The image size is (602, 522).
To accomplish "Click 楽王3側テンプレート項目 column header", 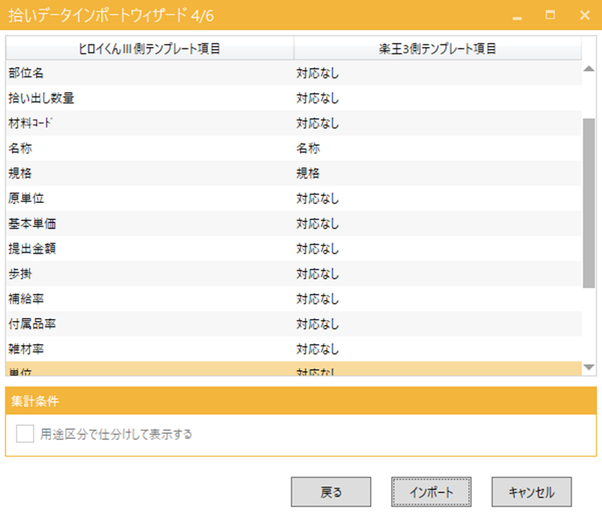I will tap(437, 49).
